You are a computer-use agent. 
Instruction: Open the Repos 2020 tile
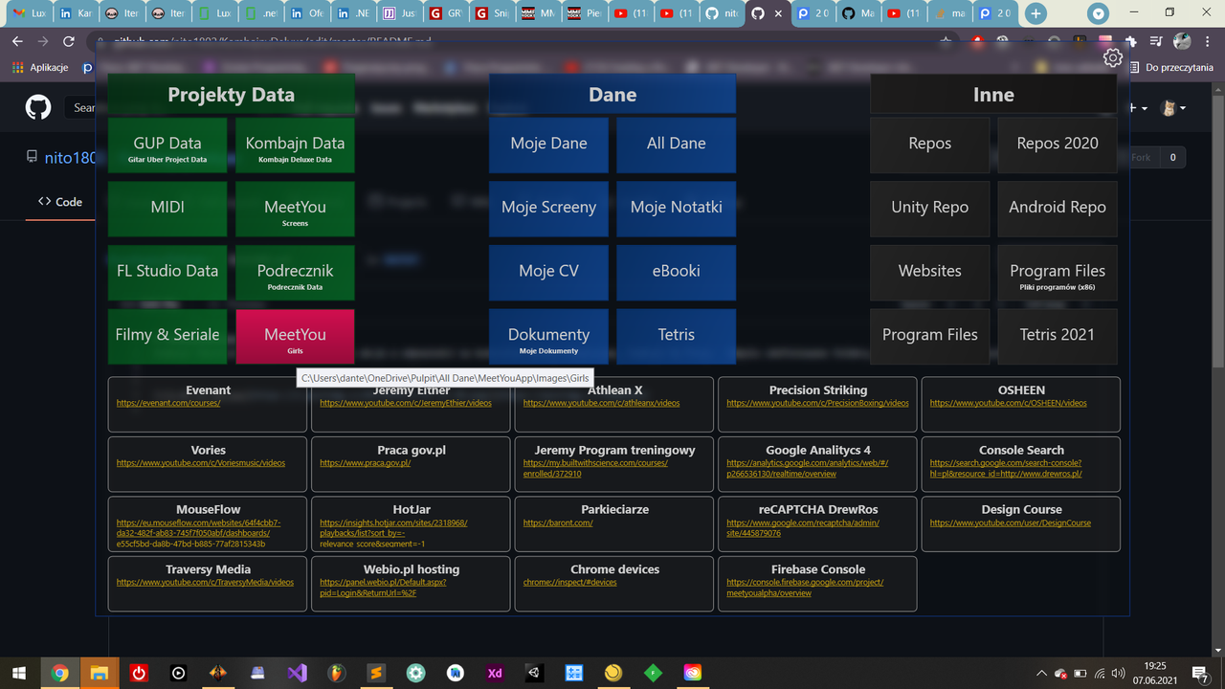pos(1058,145)
